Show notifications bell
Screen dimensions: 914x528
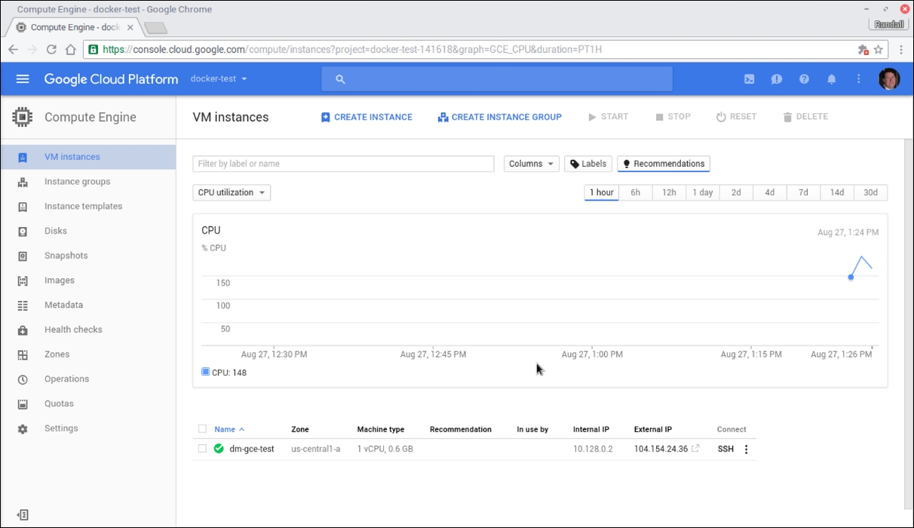point(832,79)
